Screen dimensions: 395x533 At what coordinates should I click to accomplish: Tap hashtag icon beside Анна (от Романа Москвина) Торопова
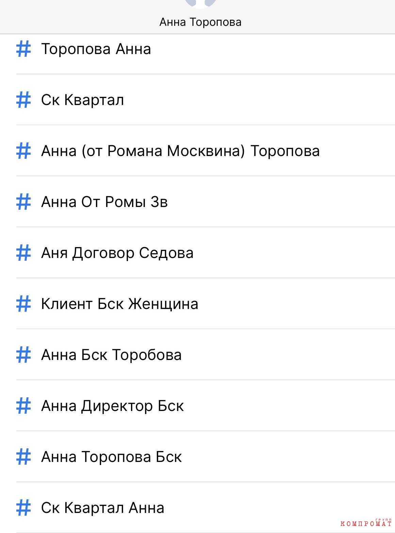(23, 151)
